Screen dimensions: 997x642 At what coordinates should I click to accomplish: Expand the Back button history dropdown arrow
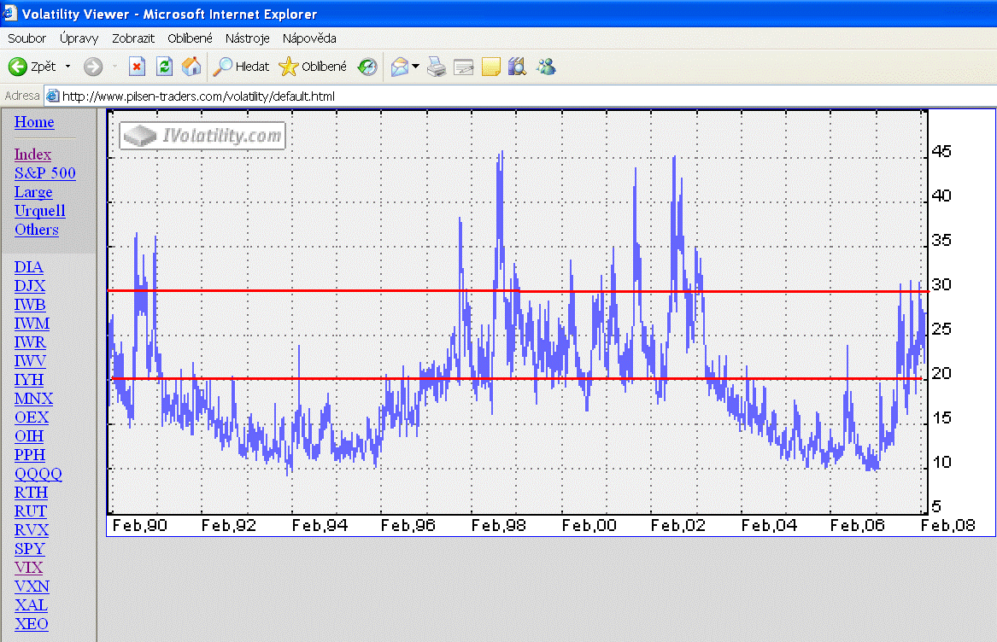tap(68, 67)
